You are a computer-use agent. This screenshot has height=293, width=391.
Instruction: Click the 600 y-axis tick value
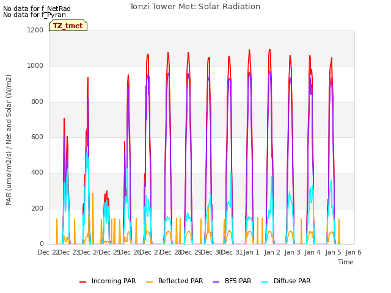coord(37,137)
